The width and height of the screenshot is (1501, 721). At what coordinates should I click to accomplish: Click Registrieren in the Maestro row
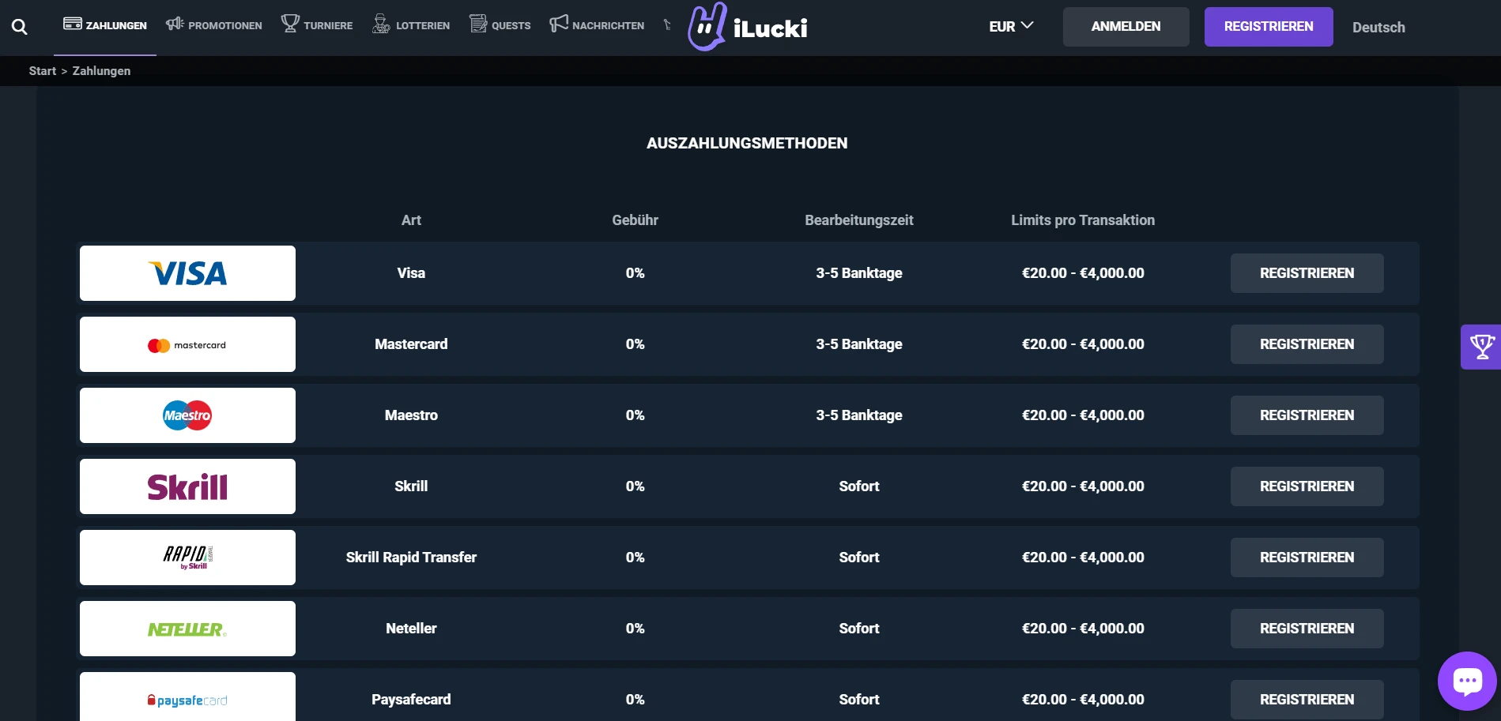pos(1307,415)
